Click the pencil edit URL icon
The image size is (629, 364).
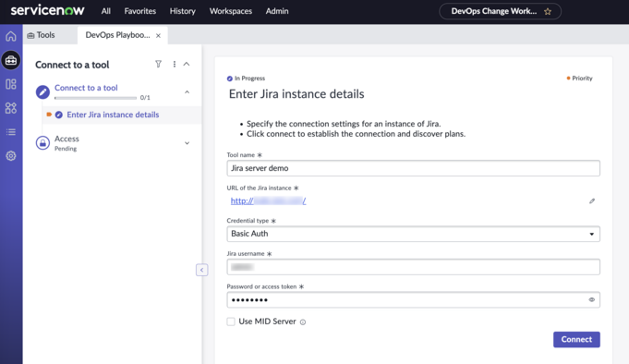592,201
